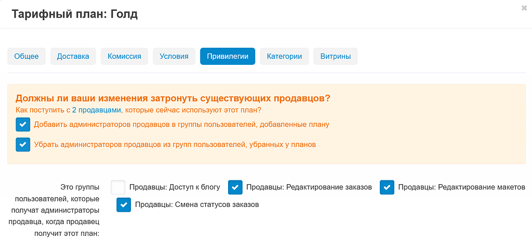Open the Общее tab
The width and height of the screenshot is (532, 250).
coord(26,56)
